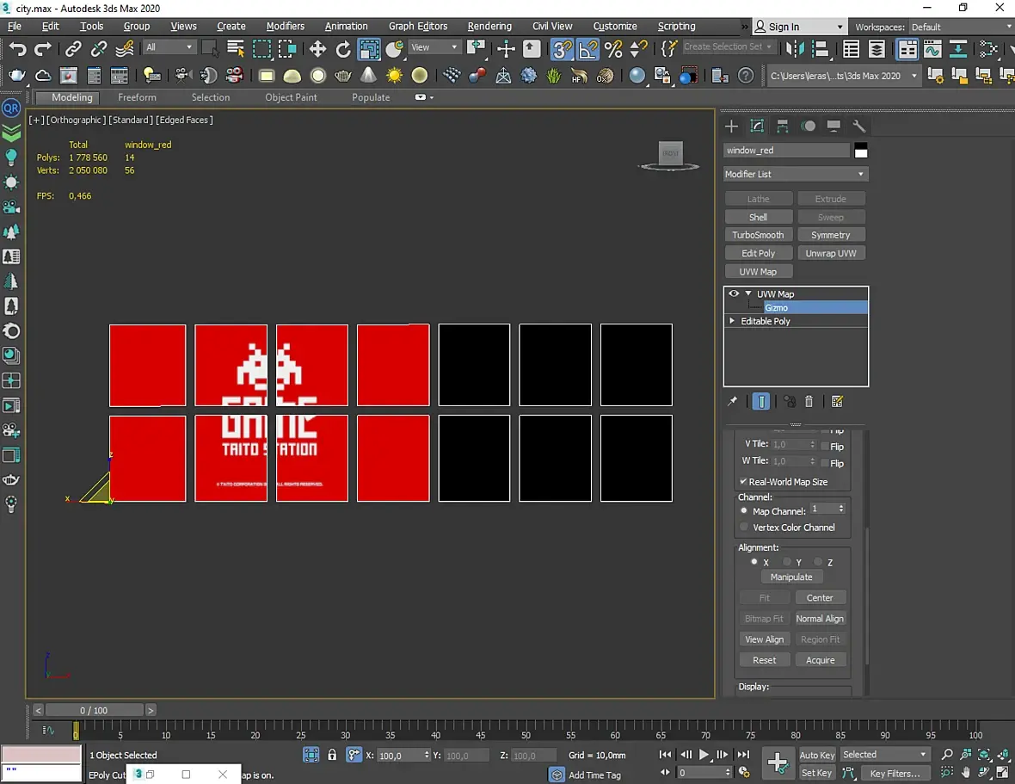1015x784 pixels.
Task: Uncheck Real-World Map Size checkbox
Action: click(743, 482)
